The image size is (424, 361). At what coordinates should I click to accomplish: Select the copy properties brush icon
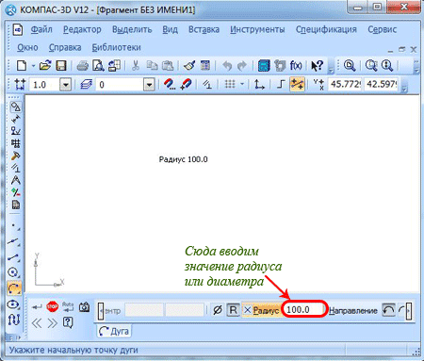pos(189,66)
